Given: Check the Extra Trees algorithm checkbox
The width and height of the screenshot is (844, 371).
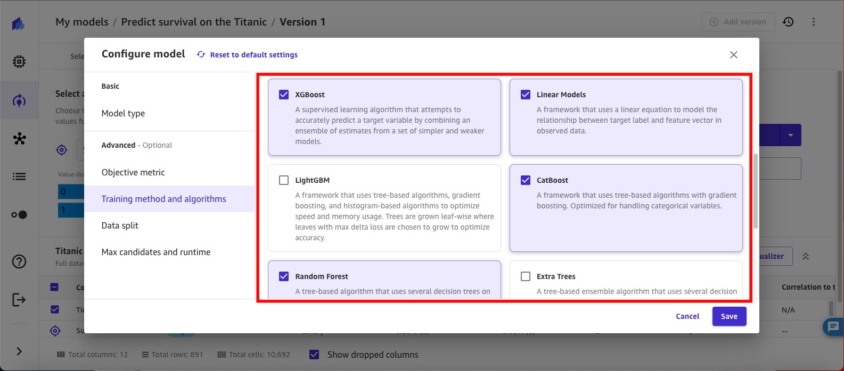Looking at the screenshot, I should 526,276.
